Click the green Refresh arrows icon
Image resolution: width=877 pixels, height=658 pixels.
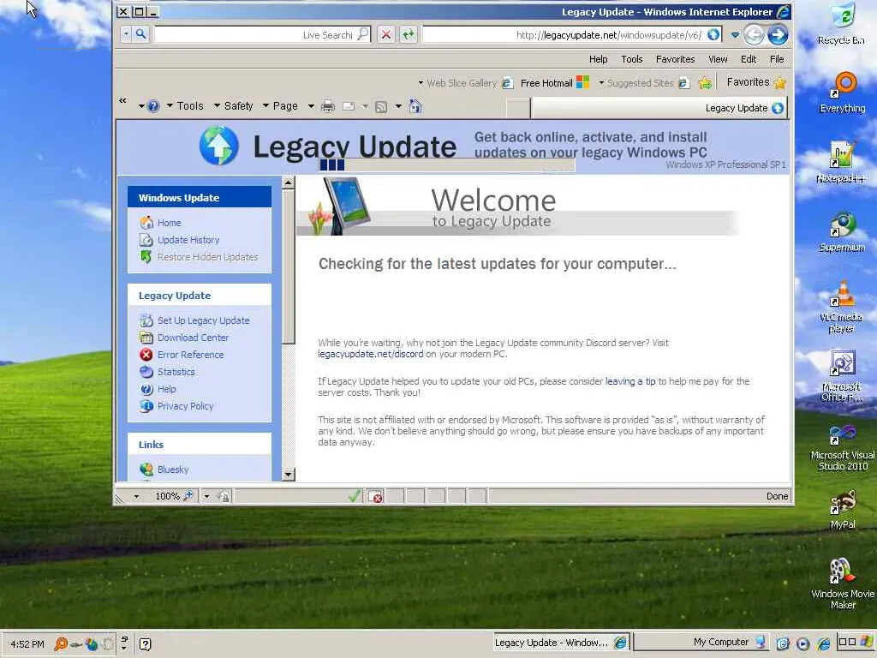409,34
